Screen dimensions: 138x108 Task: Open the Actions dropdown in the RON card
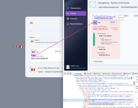click(x=58, y=51)
